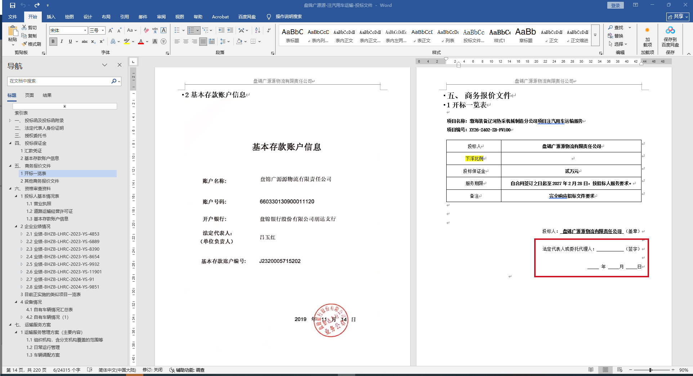Toggle show/hide paragraph marks

269,30
